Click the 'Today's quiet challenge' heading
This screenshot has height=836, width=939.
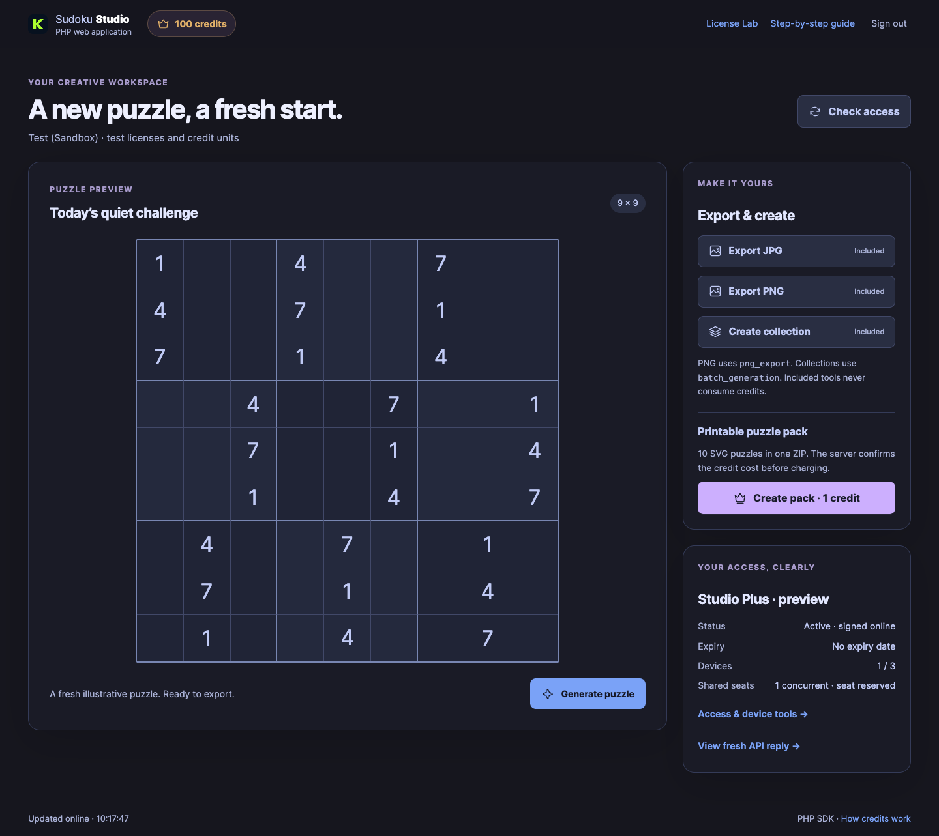click(124, 213)
